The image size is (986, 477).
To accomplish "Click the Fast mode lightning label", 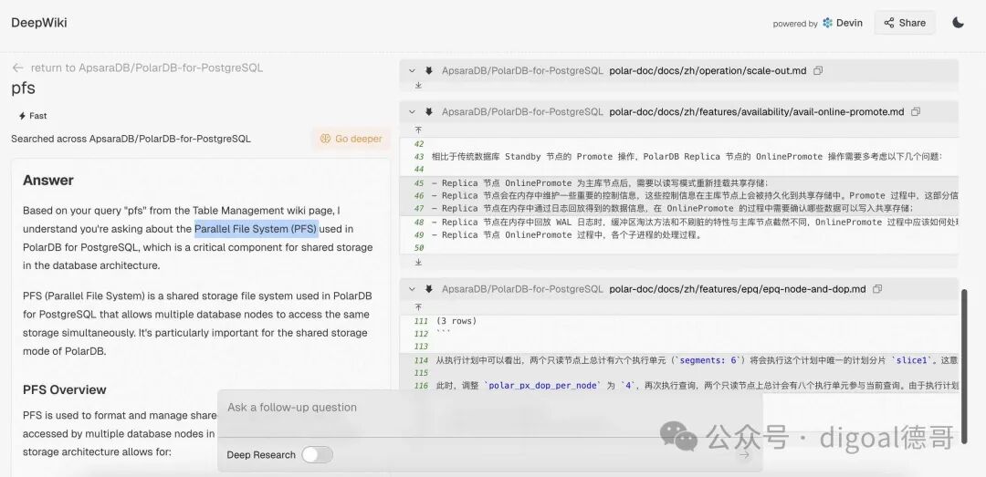I will pos(33,116).
